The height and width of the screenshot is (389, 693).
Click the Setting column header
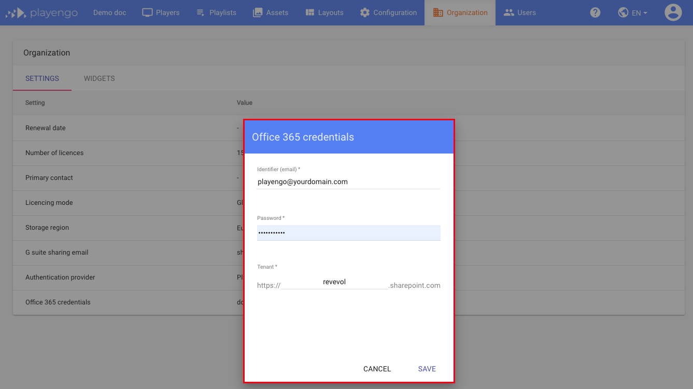(x=35, y=103)
